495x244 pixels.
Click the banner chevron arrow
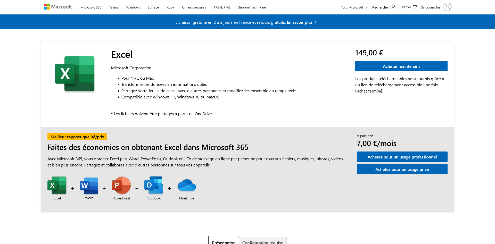tap(316, 22)
